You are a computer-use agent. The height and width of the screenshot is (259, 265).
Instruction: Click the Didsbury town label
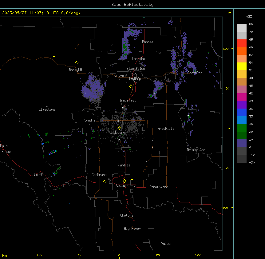118,133
